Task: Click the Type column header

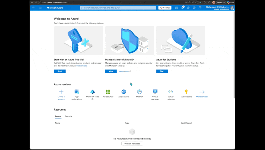Action: [127, 123]
